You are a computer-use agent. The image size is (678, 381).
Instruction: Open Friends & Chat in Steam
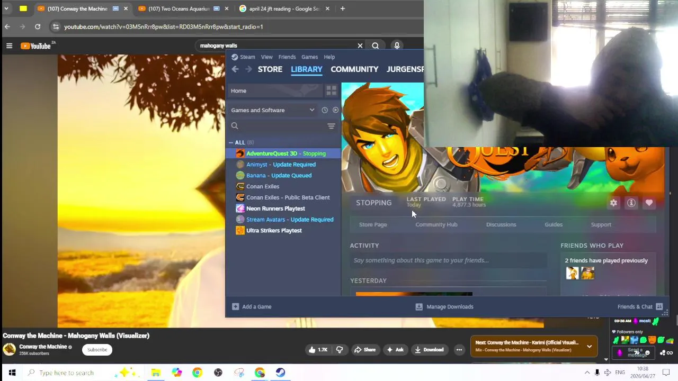pos(640,306)
